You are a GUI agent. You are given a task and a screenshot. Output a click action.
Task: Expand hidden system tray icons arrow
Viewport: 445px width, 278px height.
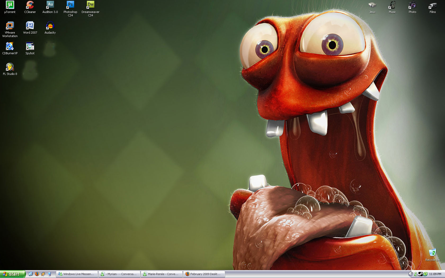(x=411, y=274)
